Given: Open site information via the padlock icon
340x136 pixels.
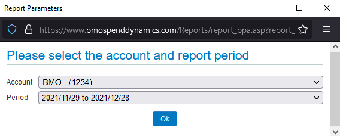Looking at the screenshot, I should point(29,29).
